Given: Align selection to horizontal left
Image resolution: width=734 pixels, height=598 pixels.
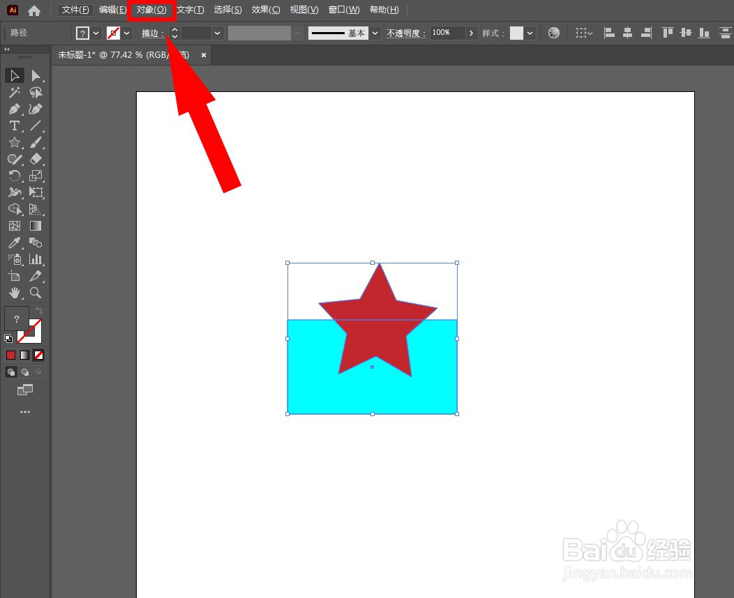Looking at the screenshot, I should click(x=609, y=33).
